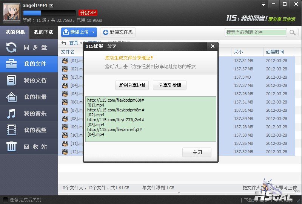Click the [07] file video icon
The width and height of the screenshot is (302, 204).
65,110
